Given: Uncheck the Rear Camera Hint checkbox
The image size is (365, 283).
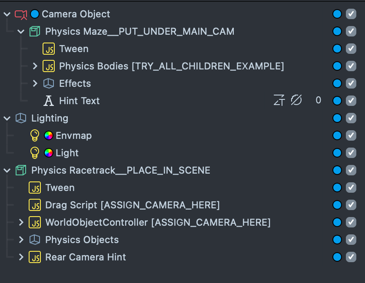Looking at the screenshot, I should point(351,257).
